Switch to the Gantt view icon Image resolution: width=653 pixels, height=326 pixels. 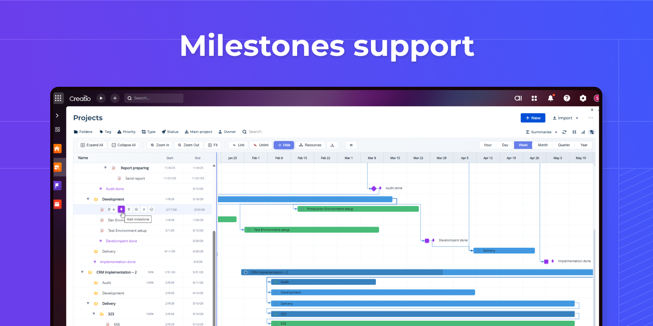[x=592, y=132]
